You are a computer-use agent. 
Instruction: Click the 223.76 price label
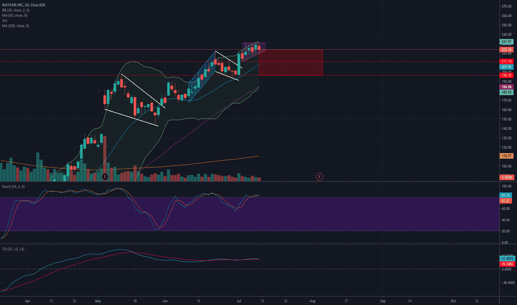tap(506, 50)
